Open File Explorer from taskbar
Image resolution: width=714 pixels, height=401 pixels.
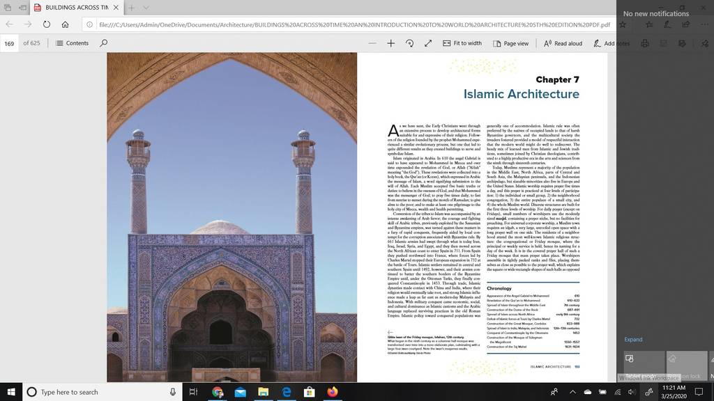(x=263, y=392)
